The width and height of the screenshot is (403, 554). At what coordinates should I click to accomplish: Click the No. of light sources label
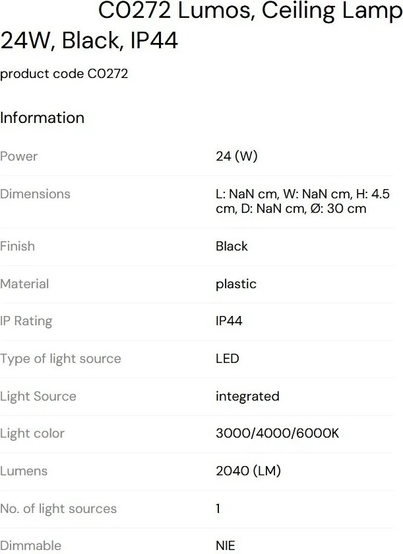click(58, 509)
